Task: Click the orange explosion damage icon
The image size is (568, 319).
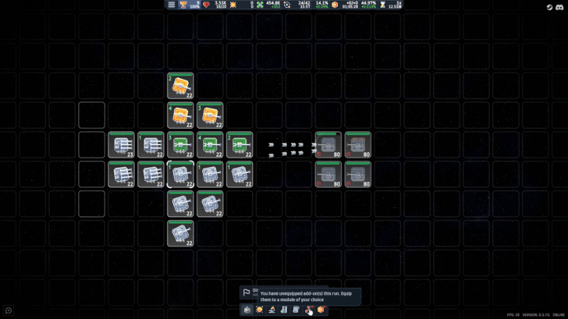Action: [x=233, y=5]
